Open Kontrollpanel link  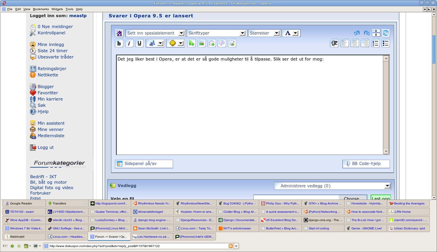coord(52,33)
